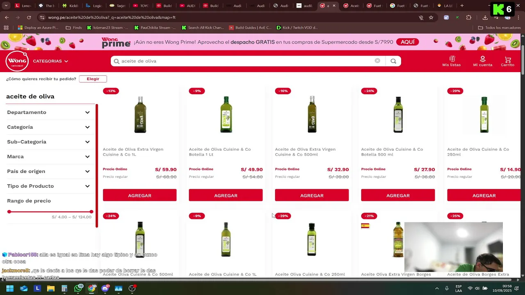Add Cuisine & Co Botella 500 ml

tap(398, 195)
